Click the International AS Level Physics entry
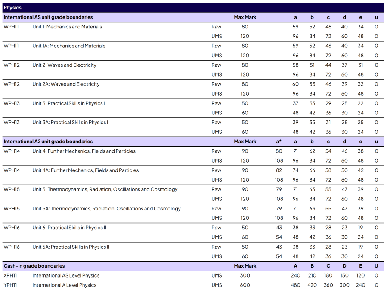The height and width of the screenshot is (293, 387). 66,276
